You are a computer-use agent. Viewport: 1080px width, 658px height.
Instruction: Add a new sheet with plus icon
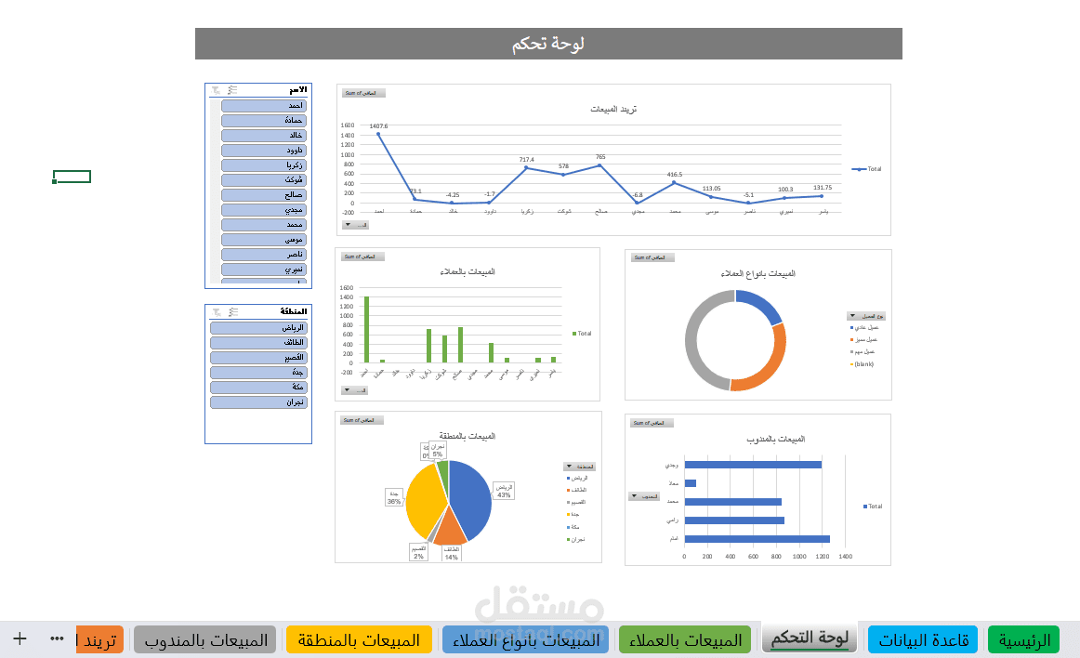point(20,638)
